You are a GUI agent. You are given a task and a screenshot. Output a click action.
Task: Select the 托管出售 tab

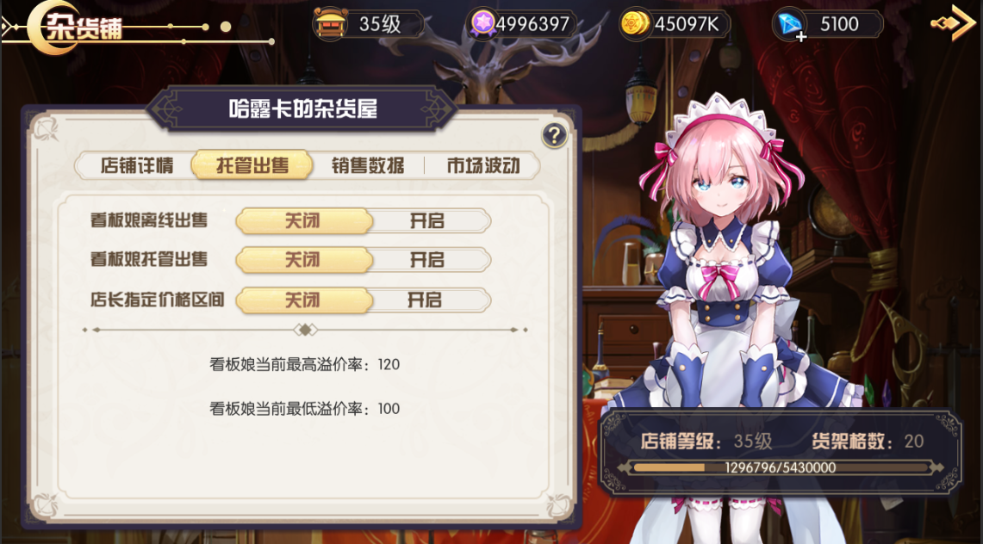tap(252, 166)
